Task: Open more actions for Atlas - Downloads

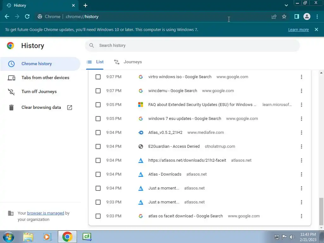Action: click(302, 174)
